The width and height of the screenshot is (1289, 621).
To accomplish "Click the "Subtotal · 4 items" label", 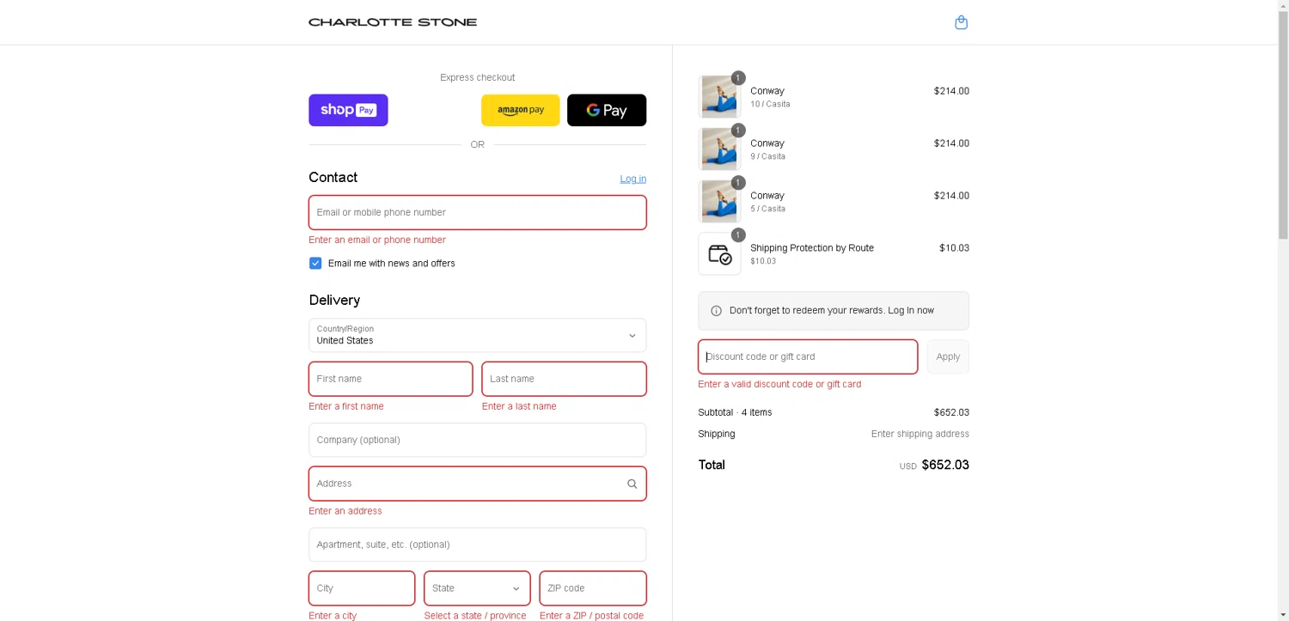I will (x=735, y=412).
